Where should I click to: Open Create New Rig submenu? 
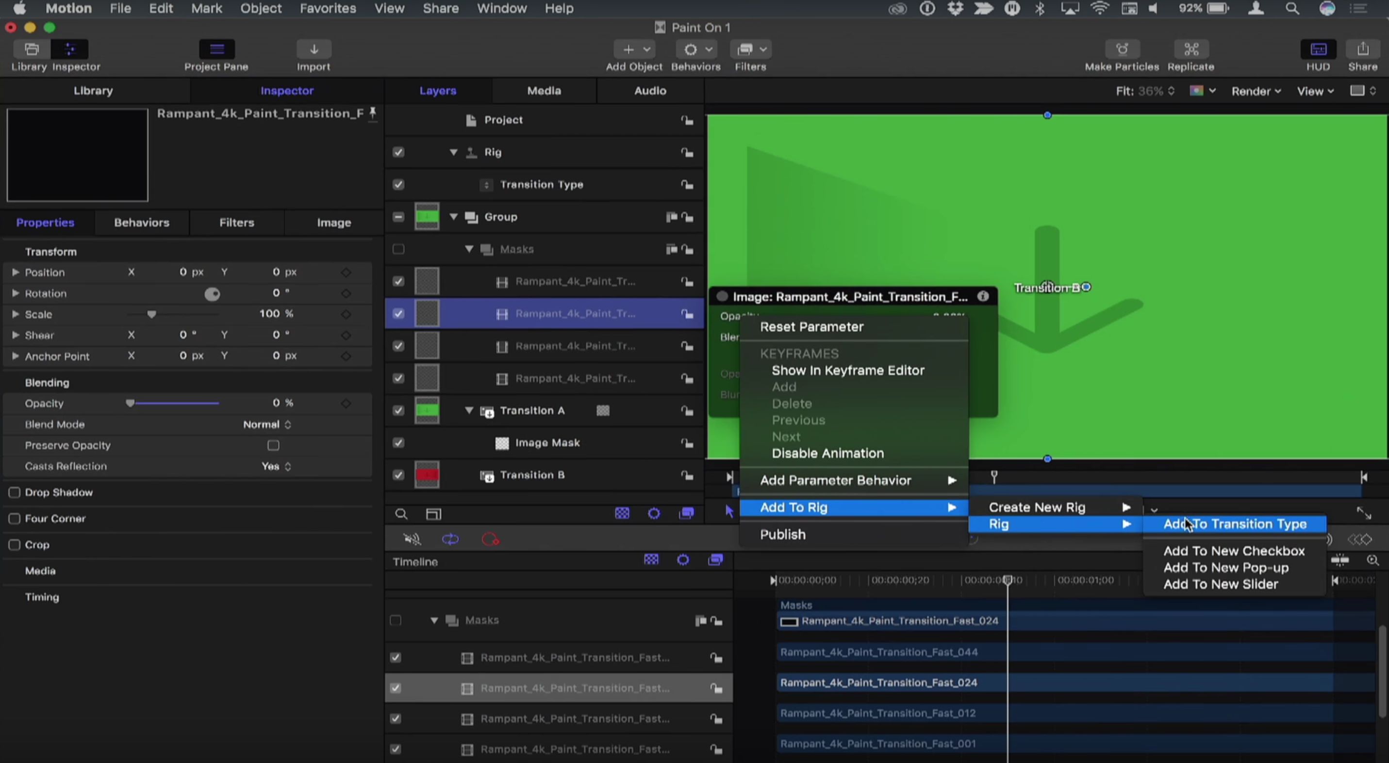(x=1055, y=507)
